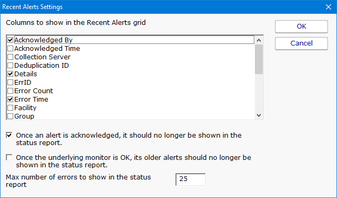This screenshot has width=337, height=198.
Task: Check the Collection Server column box
Action: tap(10, 57)
